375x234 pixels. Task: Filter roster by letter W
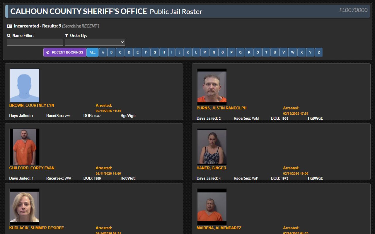293,52
